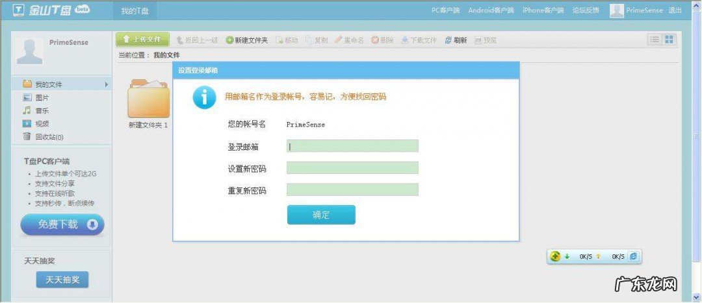Click 退出 to log out
702x303 pixels.
click(675, 10)
